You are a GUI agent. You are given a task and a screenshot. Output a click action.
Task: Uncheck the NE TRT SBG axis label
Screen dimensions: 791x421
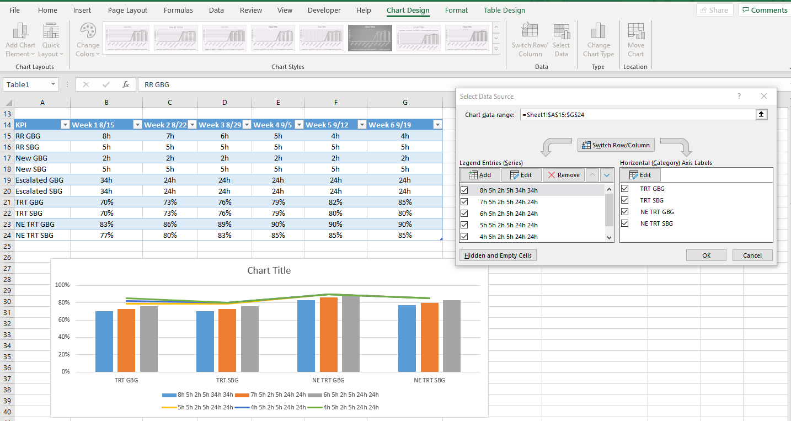[x=625, y=223]
